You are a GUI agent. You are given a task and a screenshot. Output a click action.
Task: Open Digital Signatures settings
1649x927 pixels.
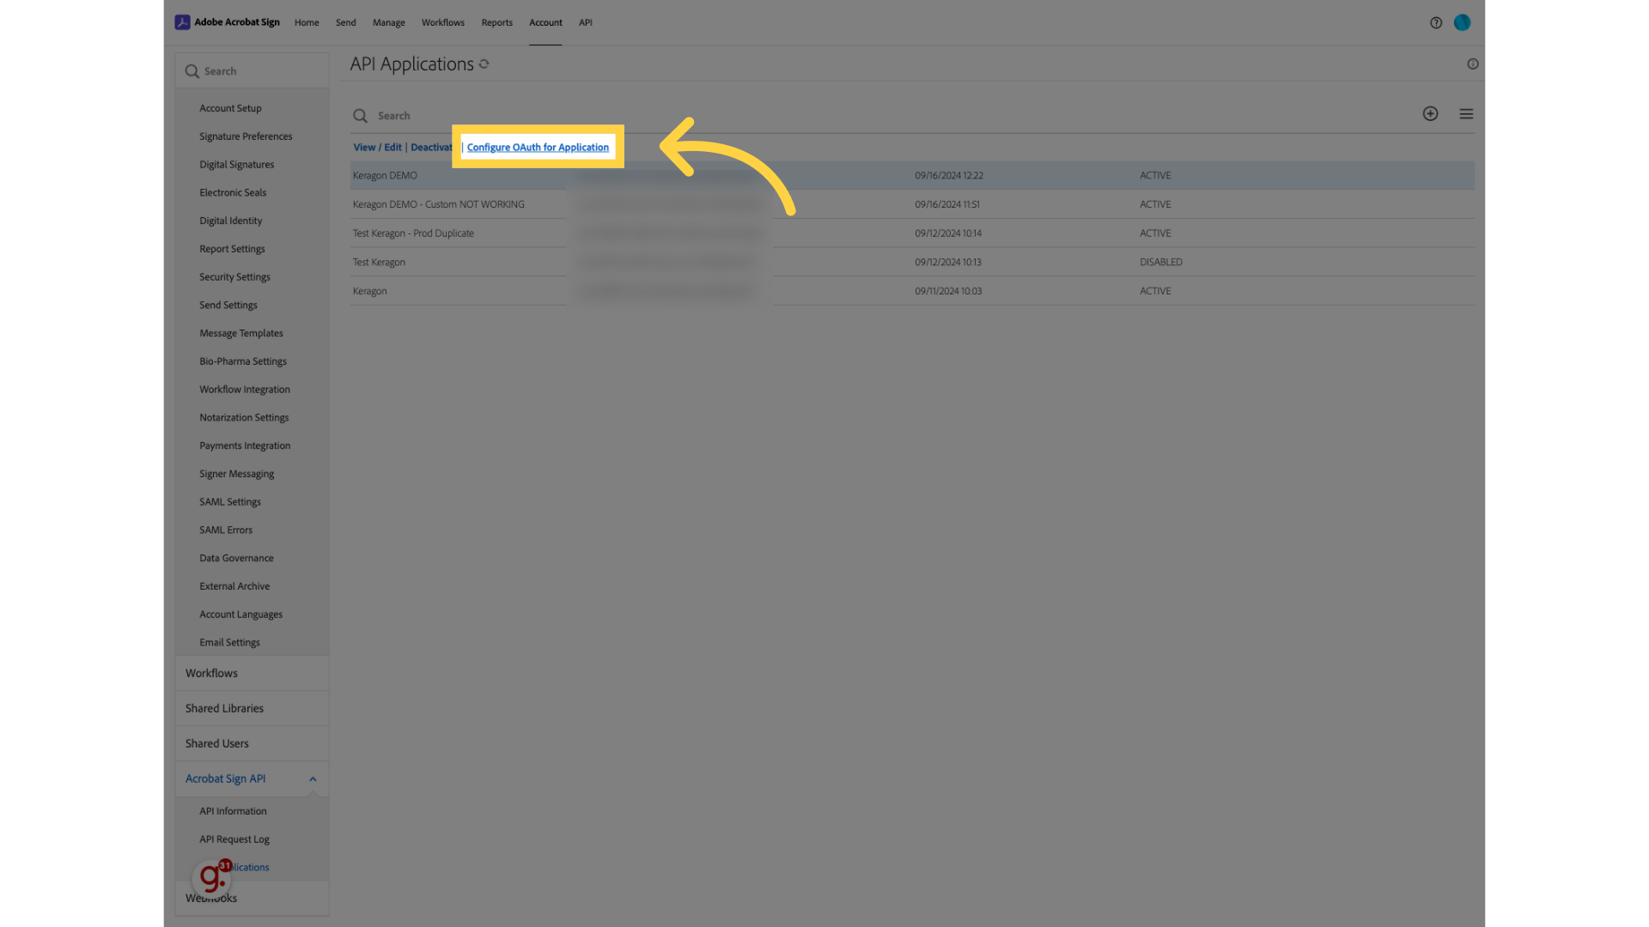[x=237, y=165]
